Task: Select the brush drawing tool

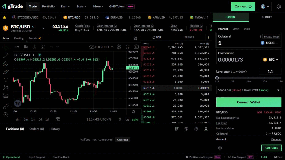Action: (x=6, y=72)
